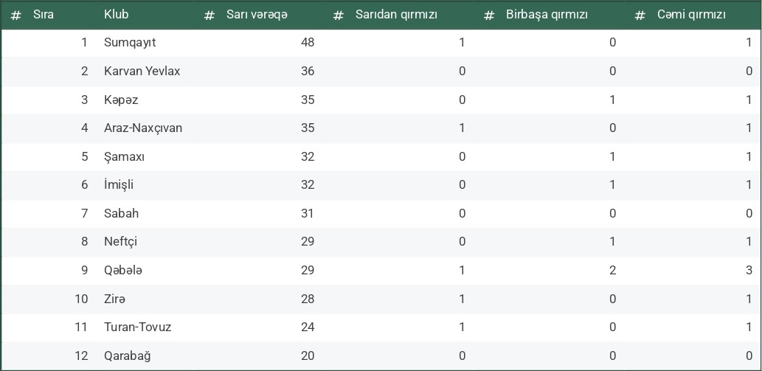
Task: Click Sumqayıt's yellow card count of 48
Action: coord(308,43)
